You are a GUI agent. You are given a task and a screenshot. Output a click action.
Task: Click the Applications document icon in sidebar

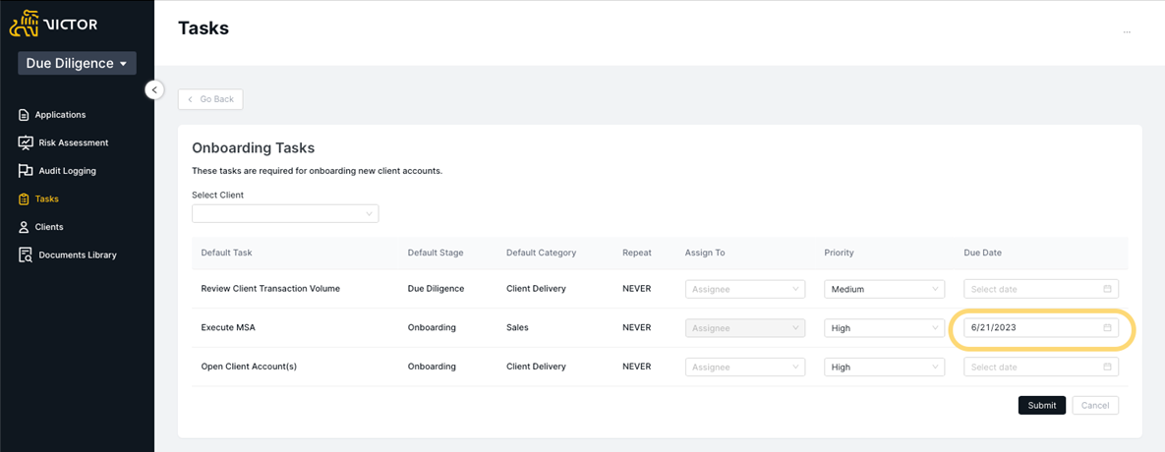coord(24,115)
